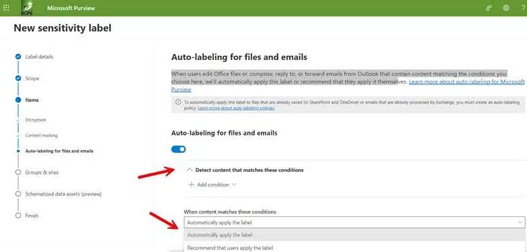The height and width of the screenshot is (252, 527).
Task: Click the Finish step circle
Action: (18, 216)
